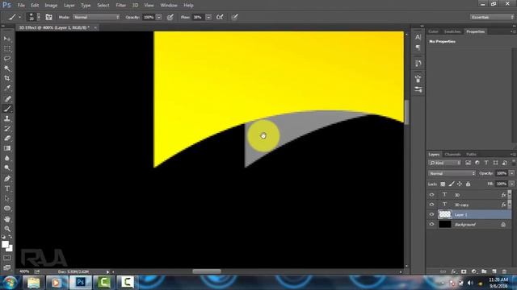Create new group folder icon
This screenshot has height=290, width=517.
[484, 271]
